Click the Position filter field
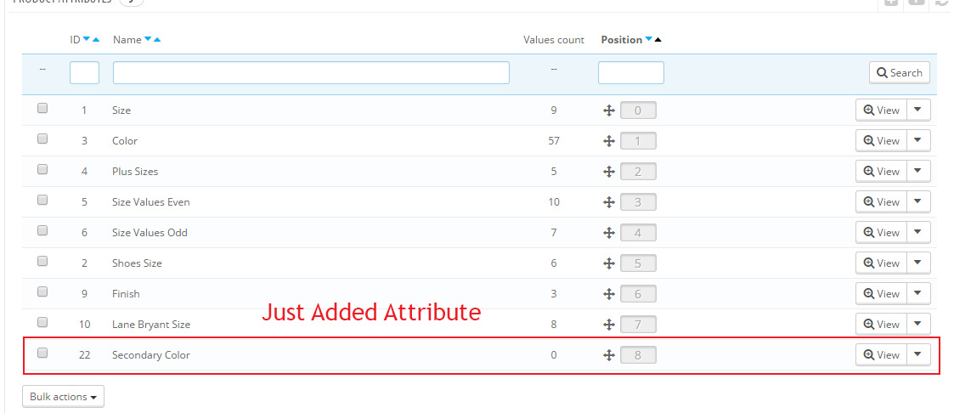The width and height of the screenshot is (954, 413). pos(630,73)
